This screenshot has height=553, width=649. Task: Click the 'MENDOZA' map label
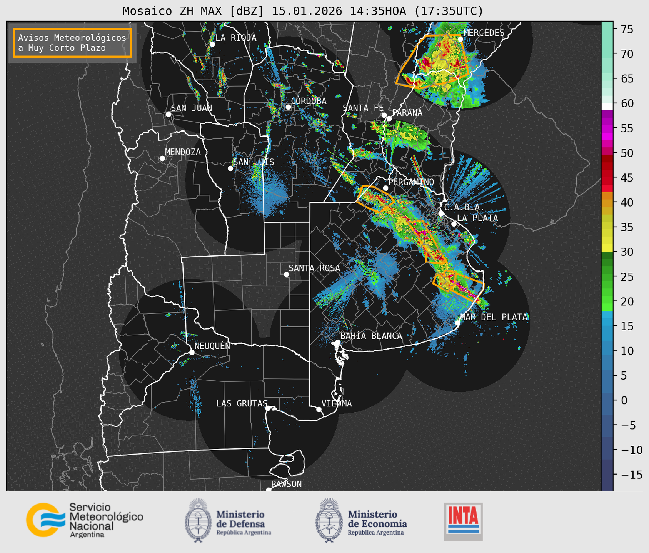pyautogui.click(x=183, y=152)
